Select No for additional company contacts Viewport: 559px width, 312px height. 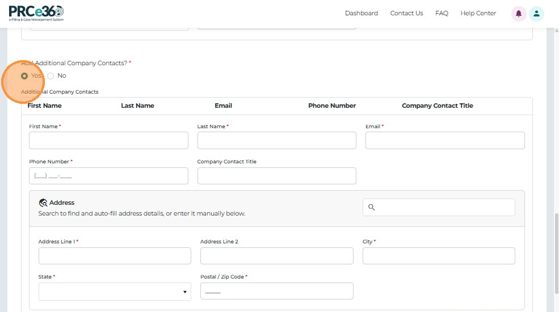[51, 76]
